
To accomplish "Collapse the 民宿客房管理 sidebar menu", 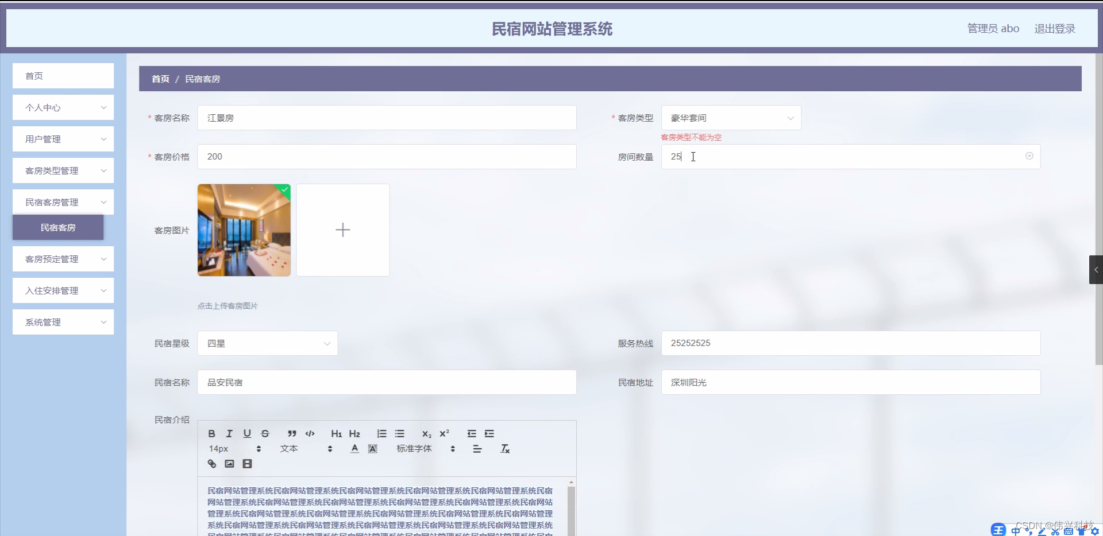I will point(63,202).
